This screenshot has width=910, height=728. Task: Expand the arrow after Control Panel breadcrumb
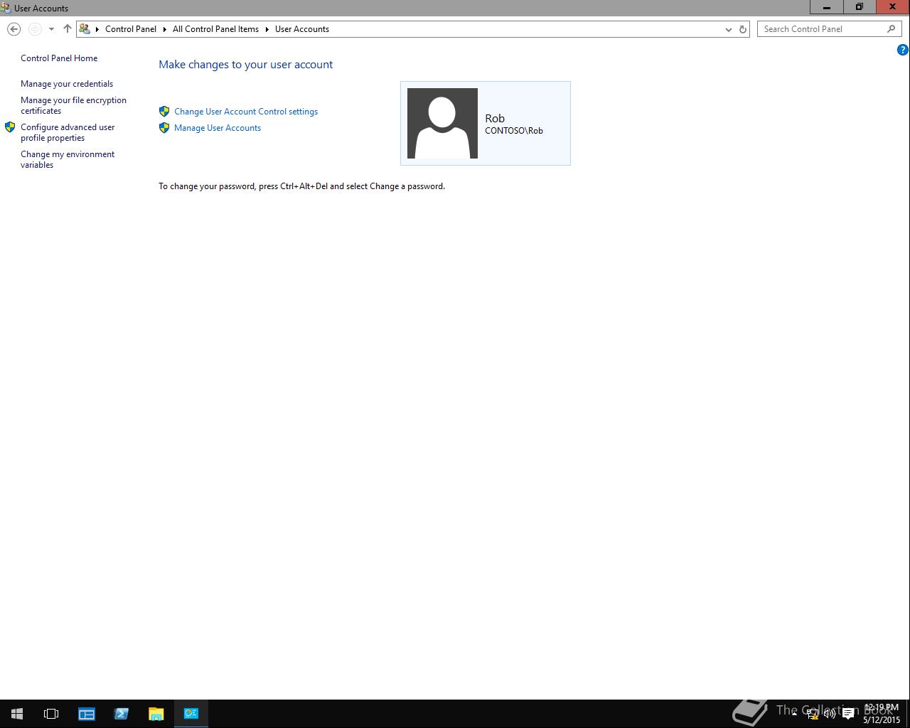coord(165,29)
